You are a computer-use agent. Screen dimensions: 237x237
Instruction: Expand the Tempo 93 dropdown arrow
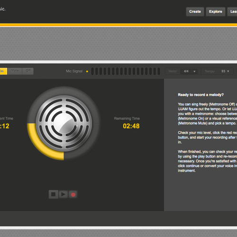point(228,71)
